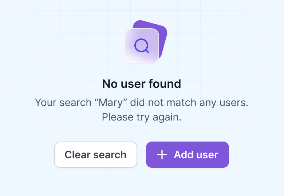Clear the current search

tap(96, 155)
